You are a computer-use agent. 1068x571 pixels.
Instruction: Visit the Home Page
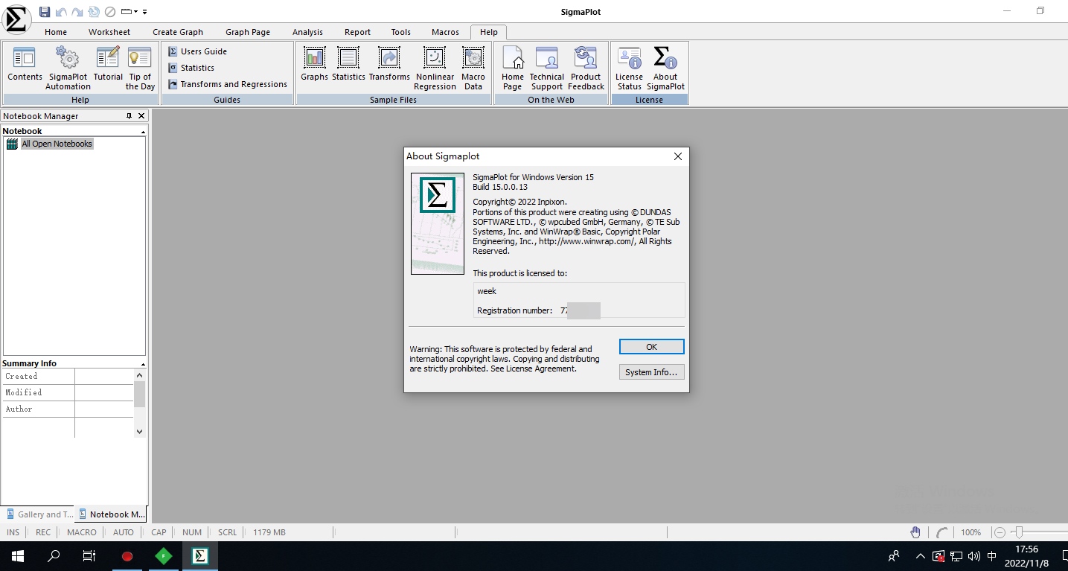pyautogui.click(x=513, y=68)
